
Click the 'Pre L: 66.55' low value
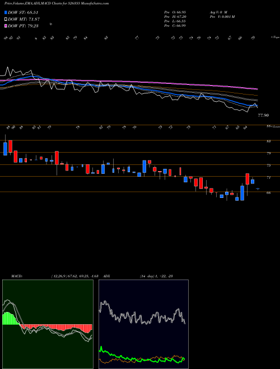tap(175, 21)
